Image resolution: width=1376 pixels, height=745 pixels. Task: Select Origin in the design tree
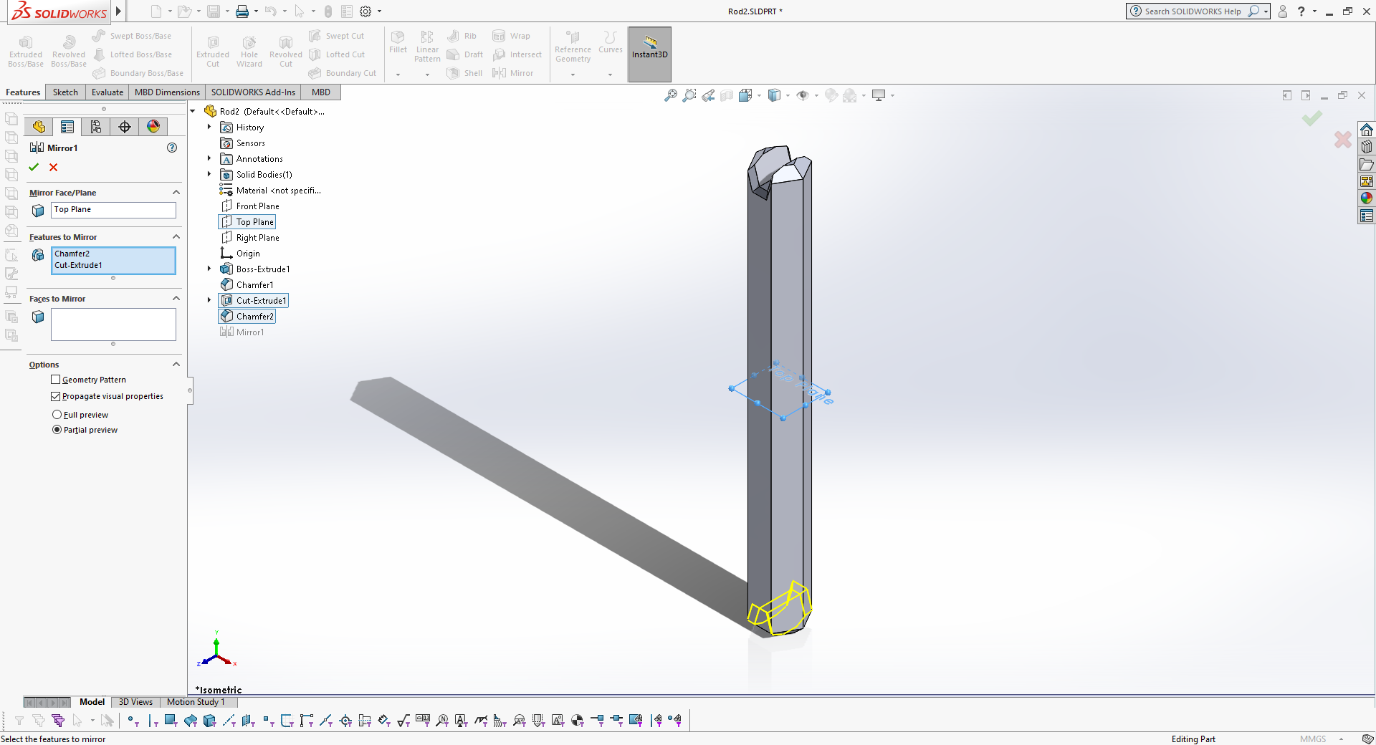point(241,254)
